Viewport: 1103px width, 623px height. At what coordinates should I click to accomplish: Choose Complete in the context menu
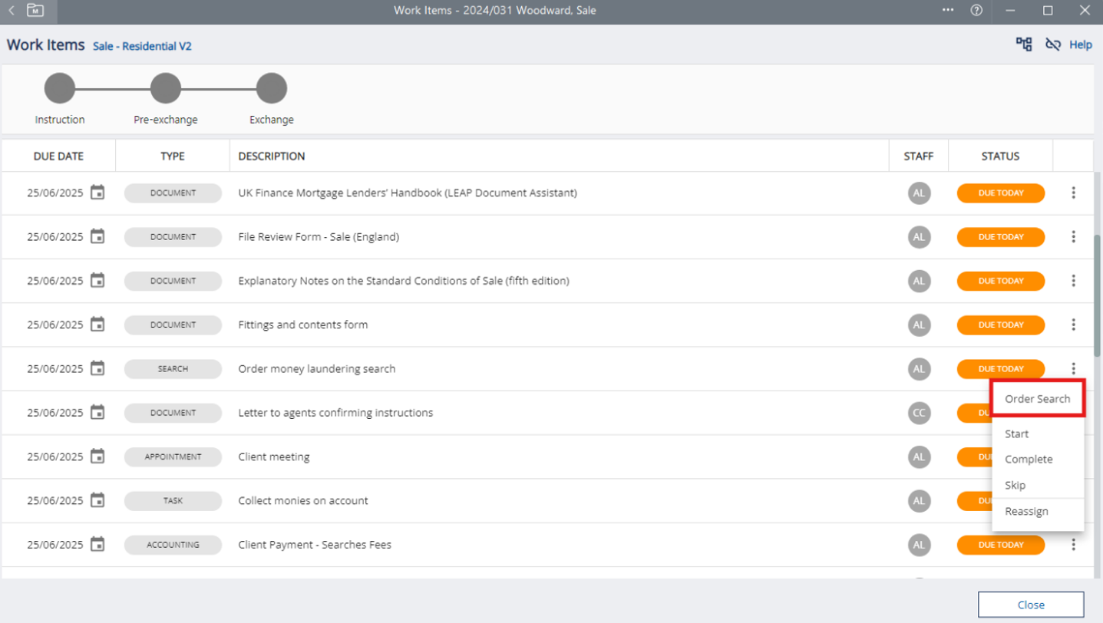click(x=1029, y=459)
